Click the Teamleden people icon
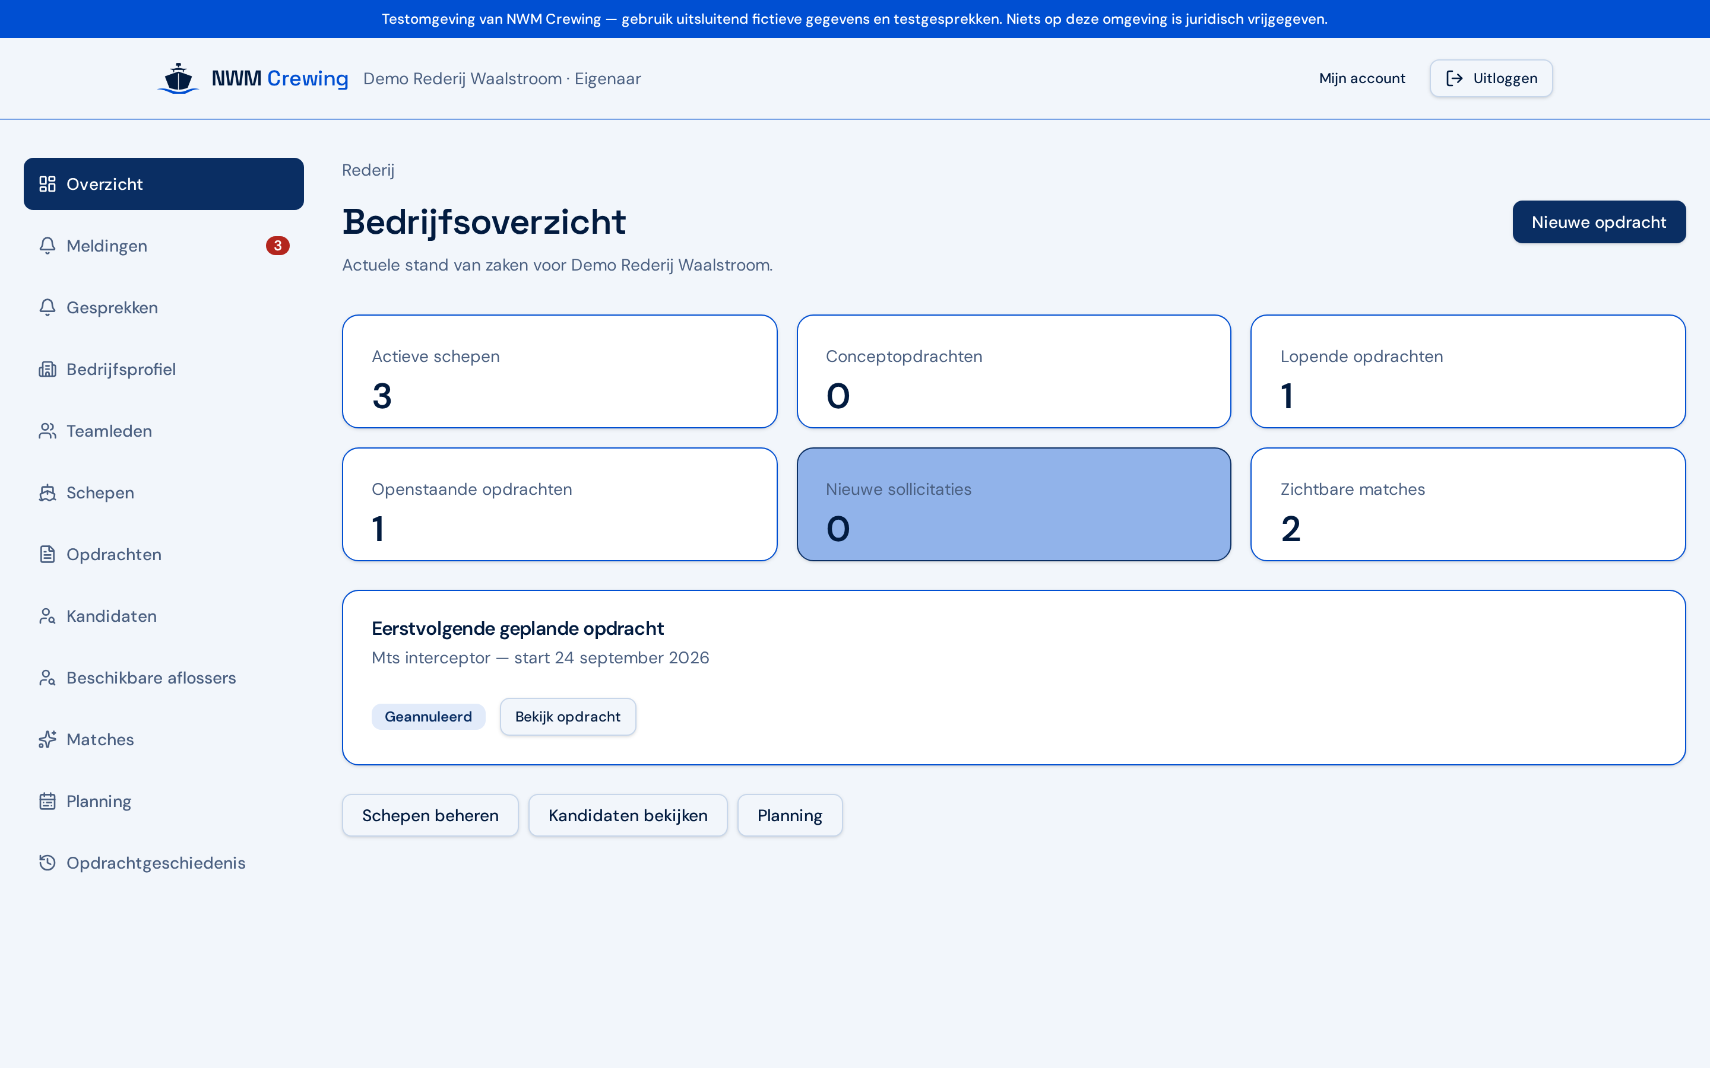This screenshot has width=1710, height=1068. pyautogui.click(x=47, y=431)
